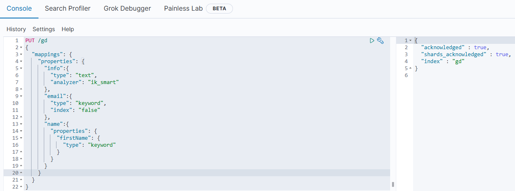Viewport: 515px width, 191px height.
Task: Switch to the Search Profiler tab
Action: pyautogui.click(x=68, y=8)
